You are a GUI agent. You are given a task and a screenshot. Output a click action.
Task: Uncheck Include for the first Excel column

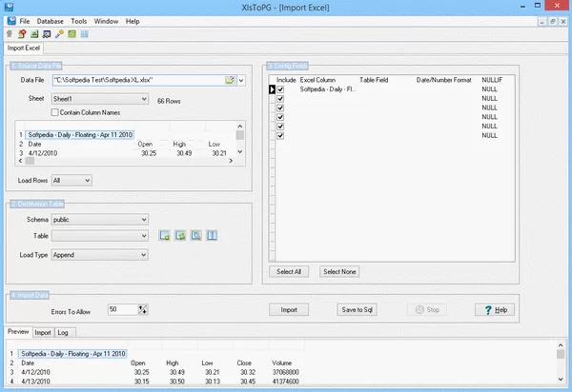[x=279, y=89]
